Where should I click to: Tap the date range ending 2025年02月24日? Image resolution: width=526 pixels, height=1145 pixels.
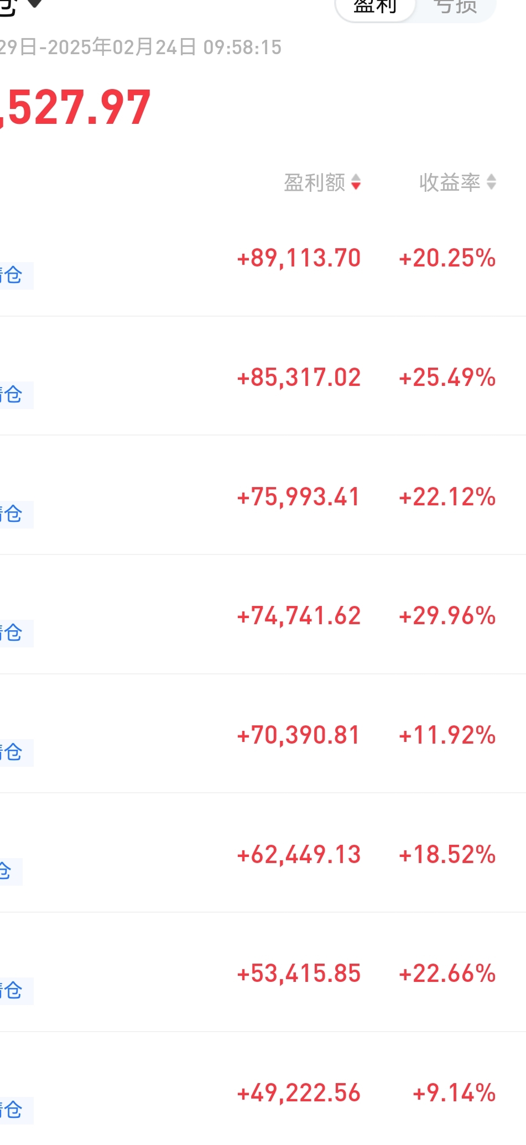[x=140, y=48]
